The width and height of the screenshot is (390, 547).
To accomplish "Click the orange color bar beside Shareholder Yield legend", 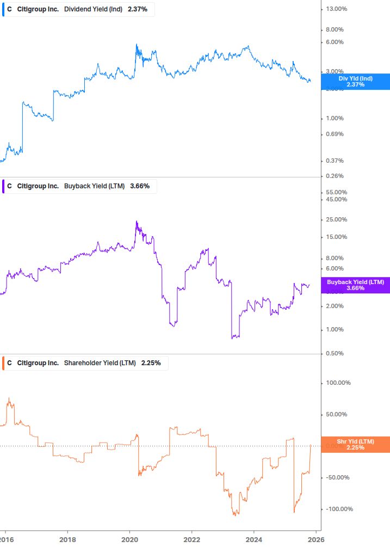I will [3, 363].
